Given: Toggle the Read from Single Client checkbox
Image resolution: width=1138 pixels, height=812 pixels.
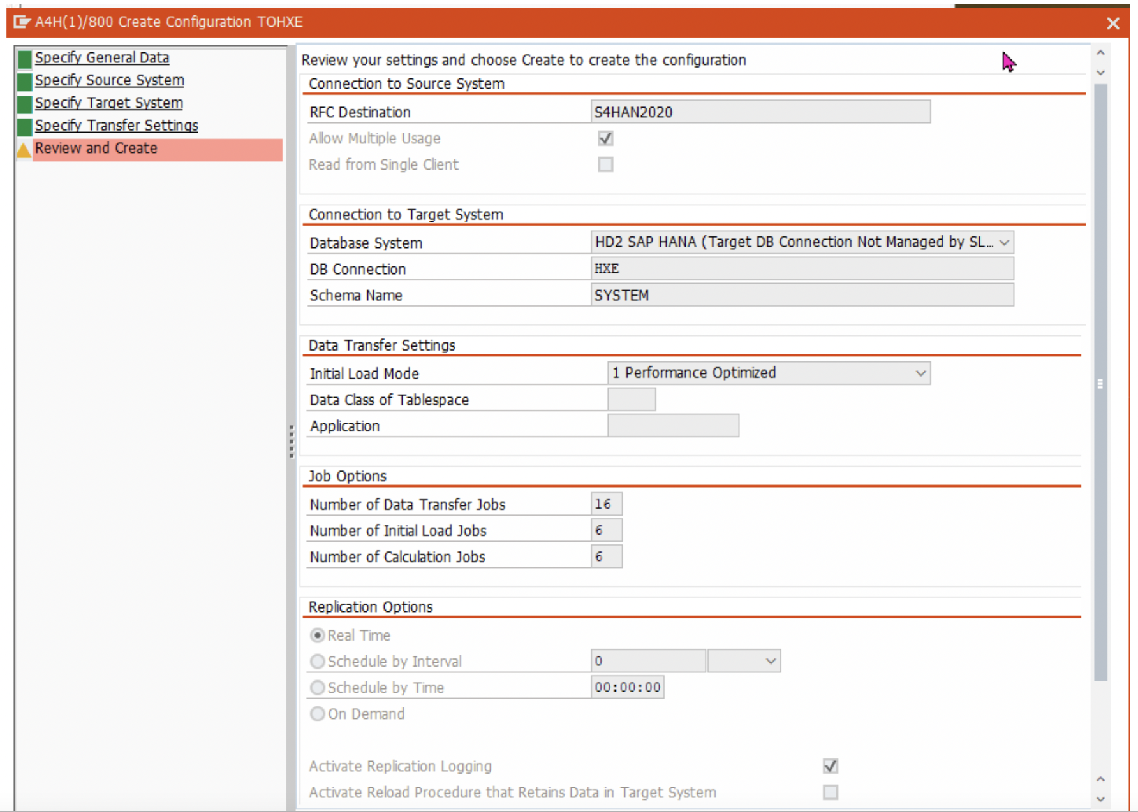Looking at the screenshot, I should [x=605, y=164].
